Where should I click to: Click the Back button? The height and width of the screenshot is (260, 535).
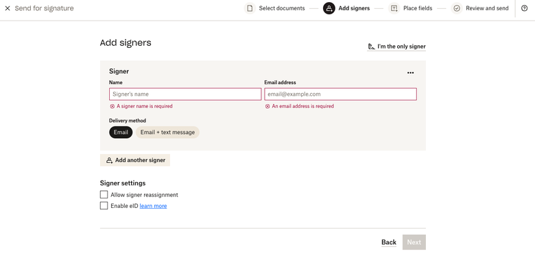[389, 242]
